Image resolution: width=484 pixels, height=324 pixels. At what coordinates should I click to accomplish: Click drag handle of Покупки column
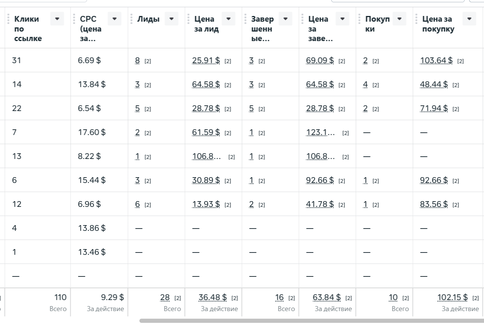click(x=359, y=19)
